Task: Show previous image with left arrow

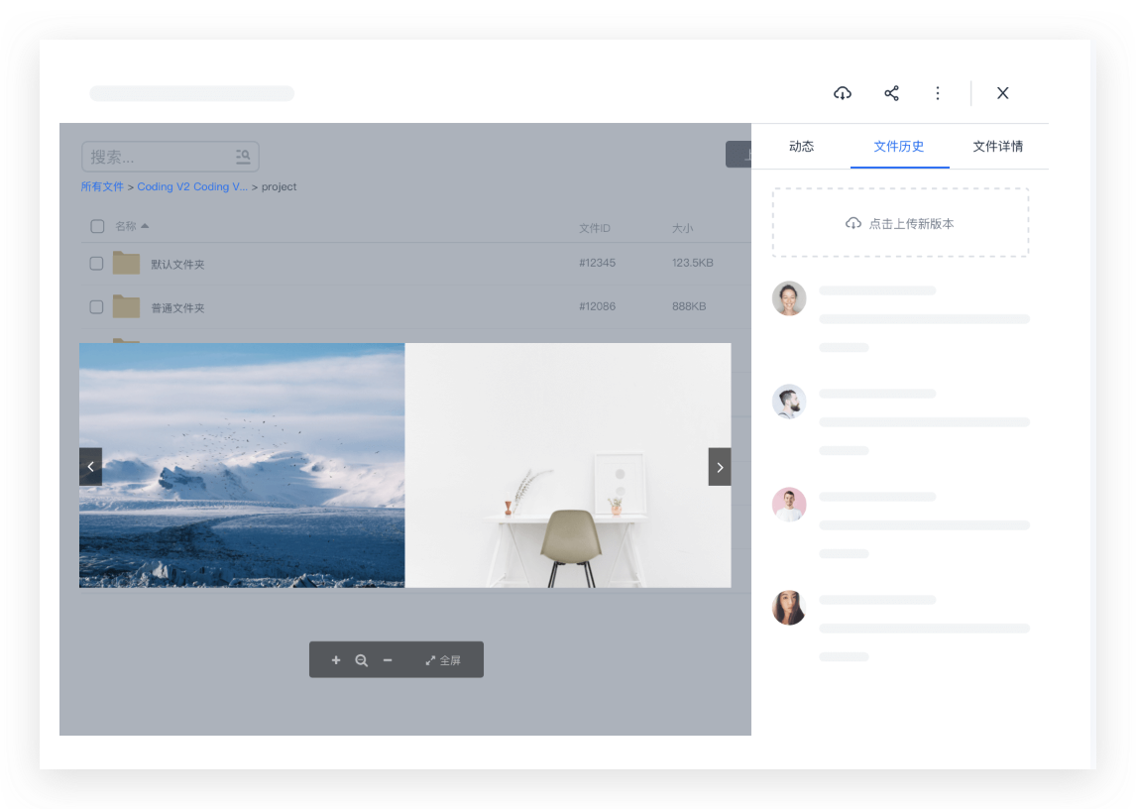Action: 90,467
